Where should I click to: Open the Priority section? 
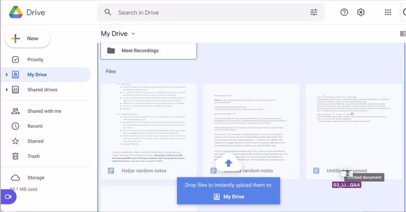(46, 60)
